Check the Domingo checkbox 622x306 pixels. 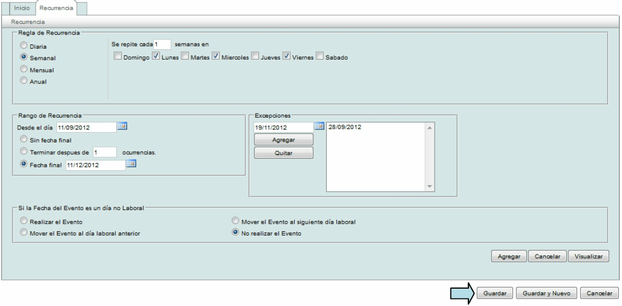pyautogui.click(x=117, y=56)
